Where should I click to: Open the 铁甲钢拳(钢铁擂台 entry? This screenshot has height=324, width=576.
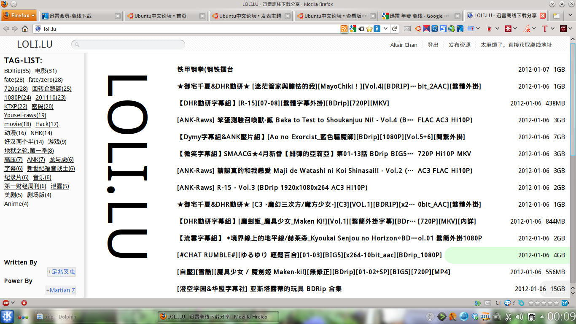(205, 70)
